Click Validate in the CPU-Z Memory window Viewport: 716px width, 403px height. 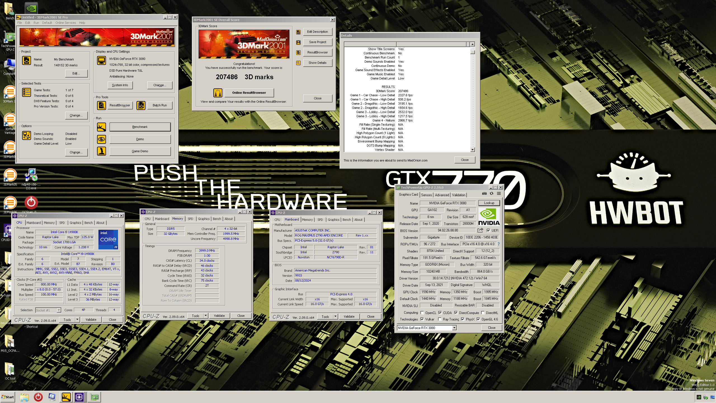(x=219, y=316)
